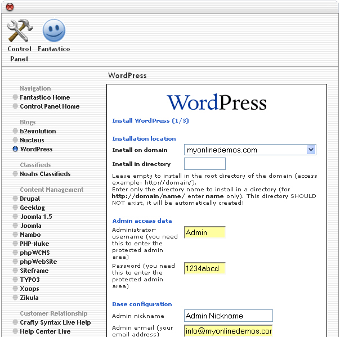Open Siteframe installer link
This screenshot has height=337, width=340.
(x=34, y=271)
